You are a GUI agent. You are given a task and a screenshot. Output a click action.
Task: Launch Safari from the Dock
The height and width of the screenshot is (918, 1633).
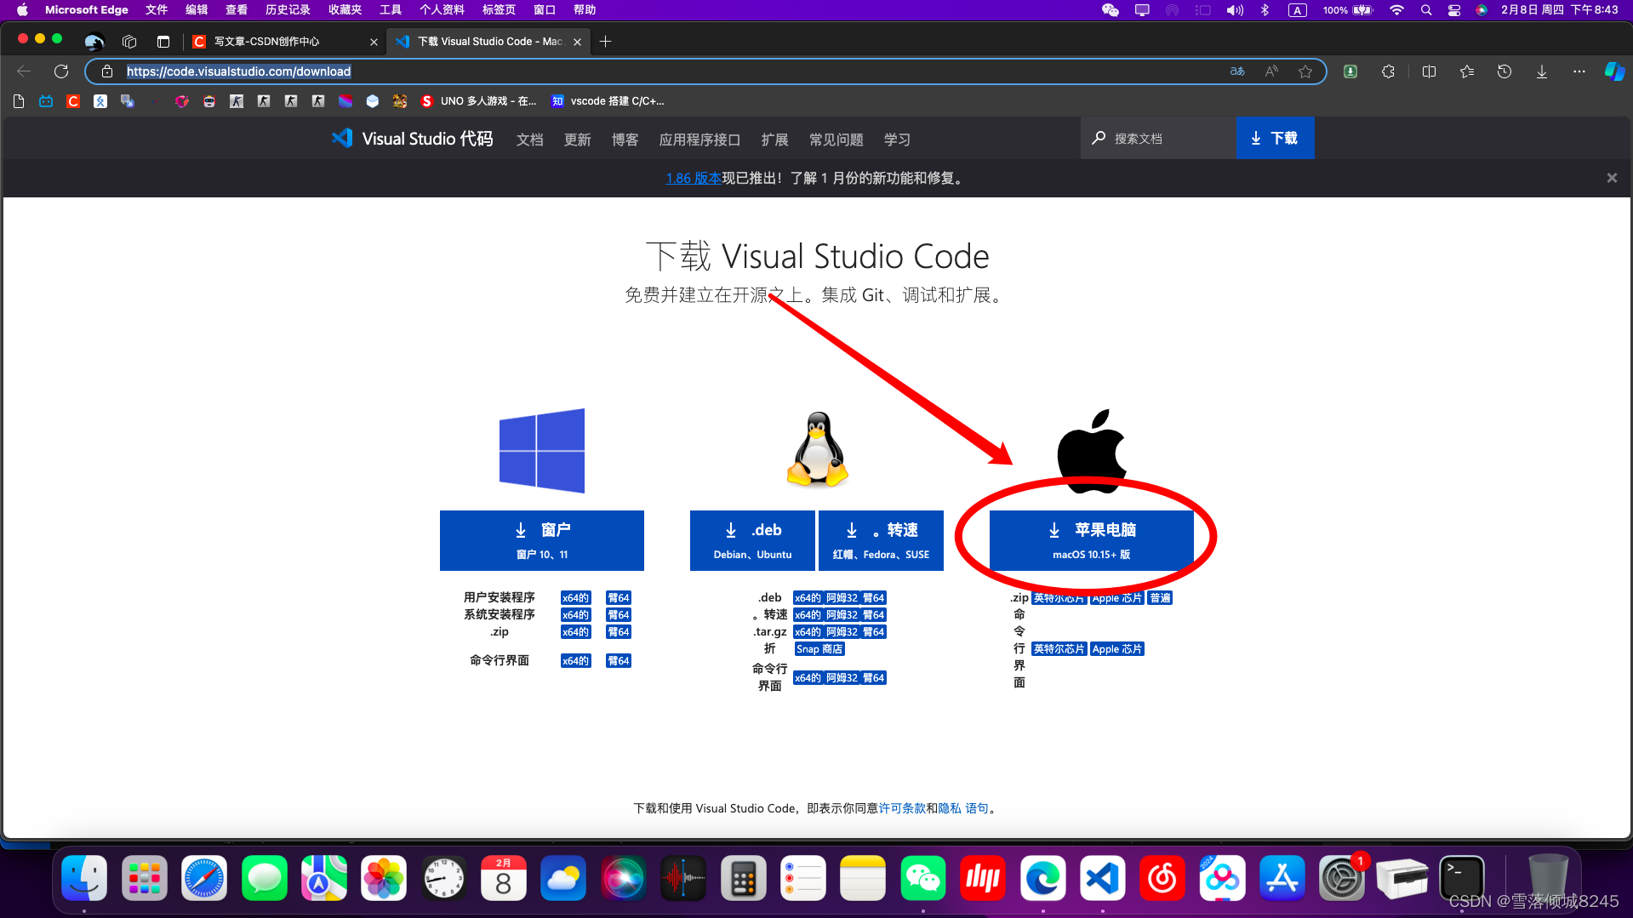(204, 878)
